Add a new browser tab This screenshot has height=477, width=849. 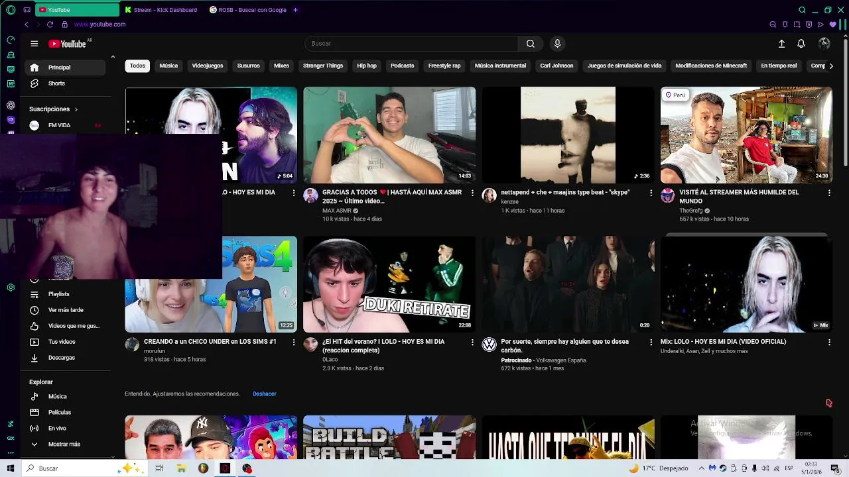[295, 10]
